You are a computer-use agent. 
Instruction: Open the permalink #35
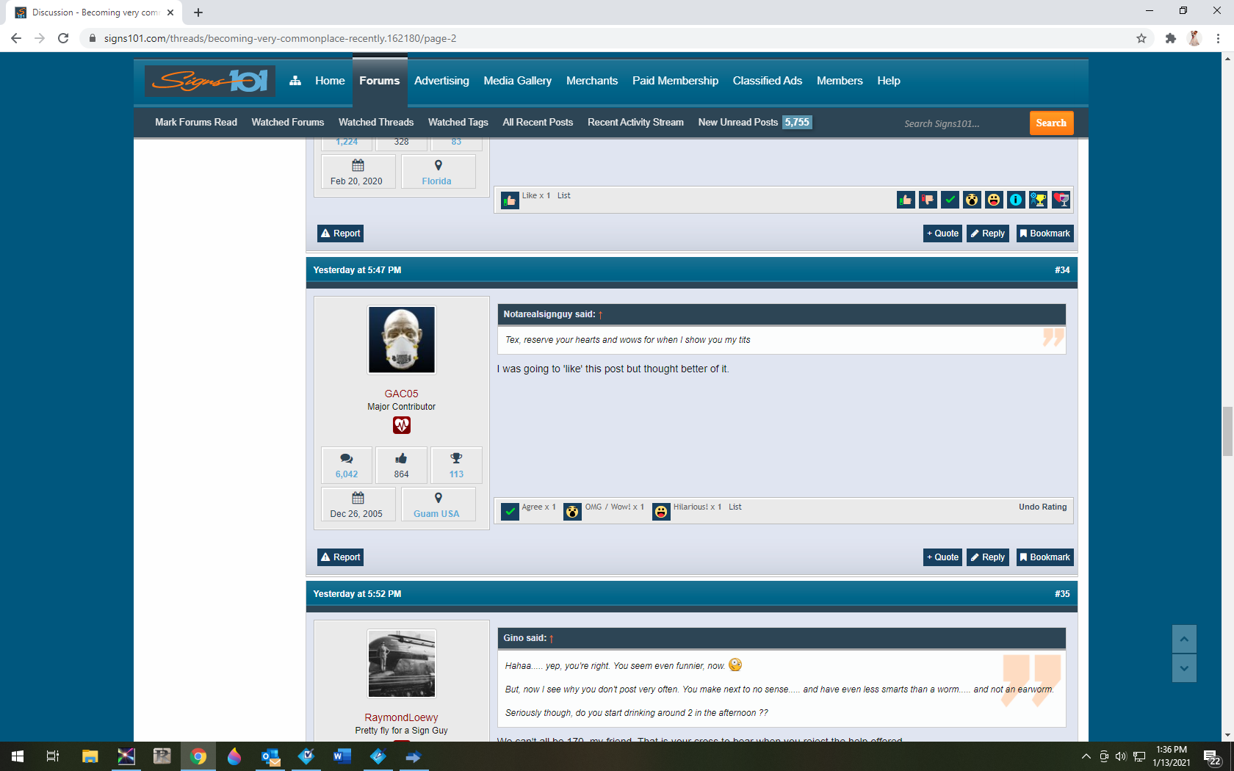click(1062, 594)
